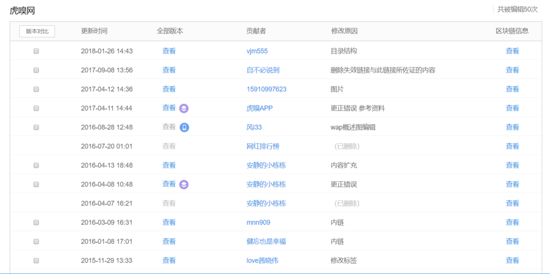Open contributor 自不必说到 profile

point(263,70)
